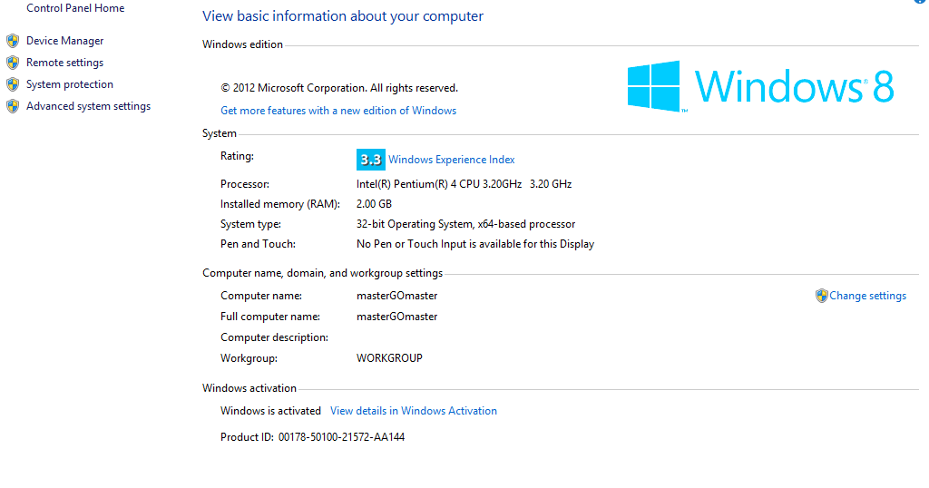Open Get more features with a new edition link
This screenshot has width=929, height=488.
click(x=338, y=111)
